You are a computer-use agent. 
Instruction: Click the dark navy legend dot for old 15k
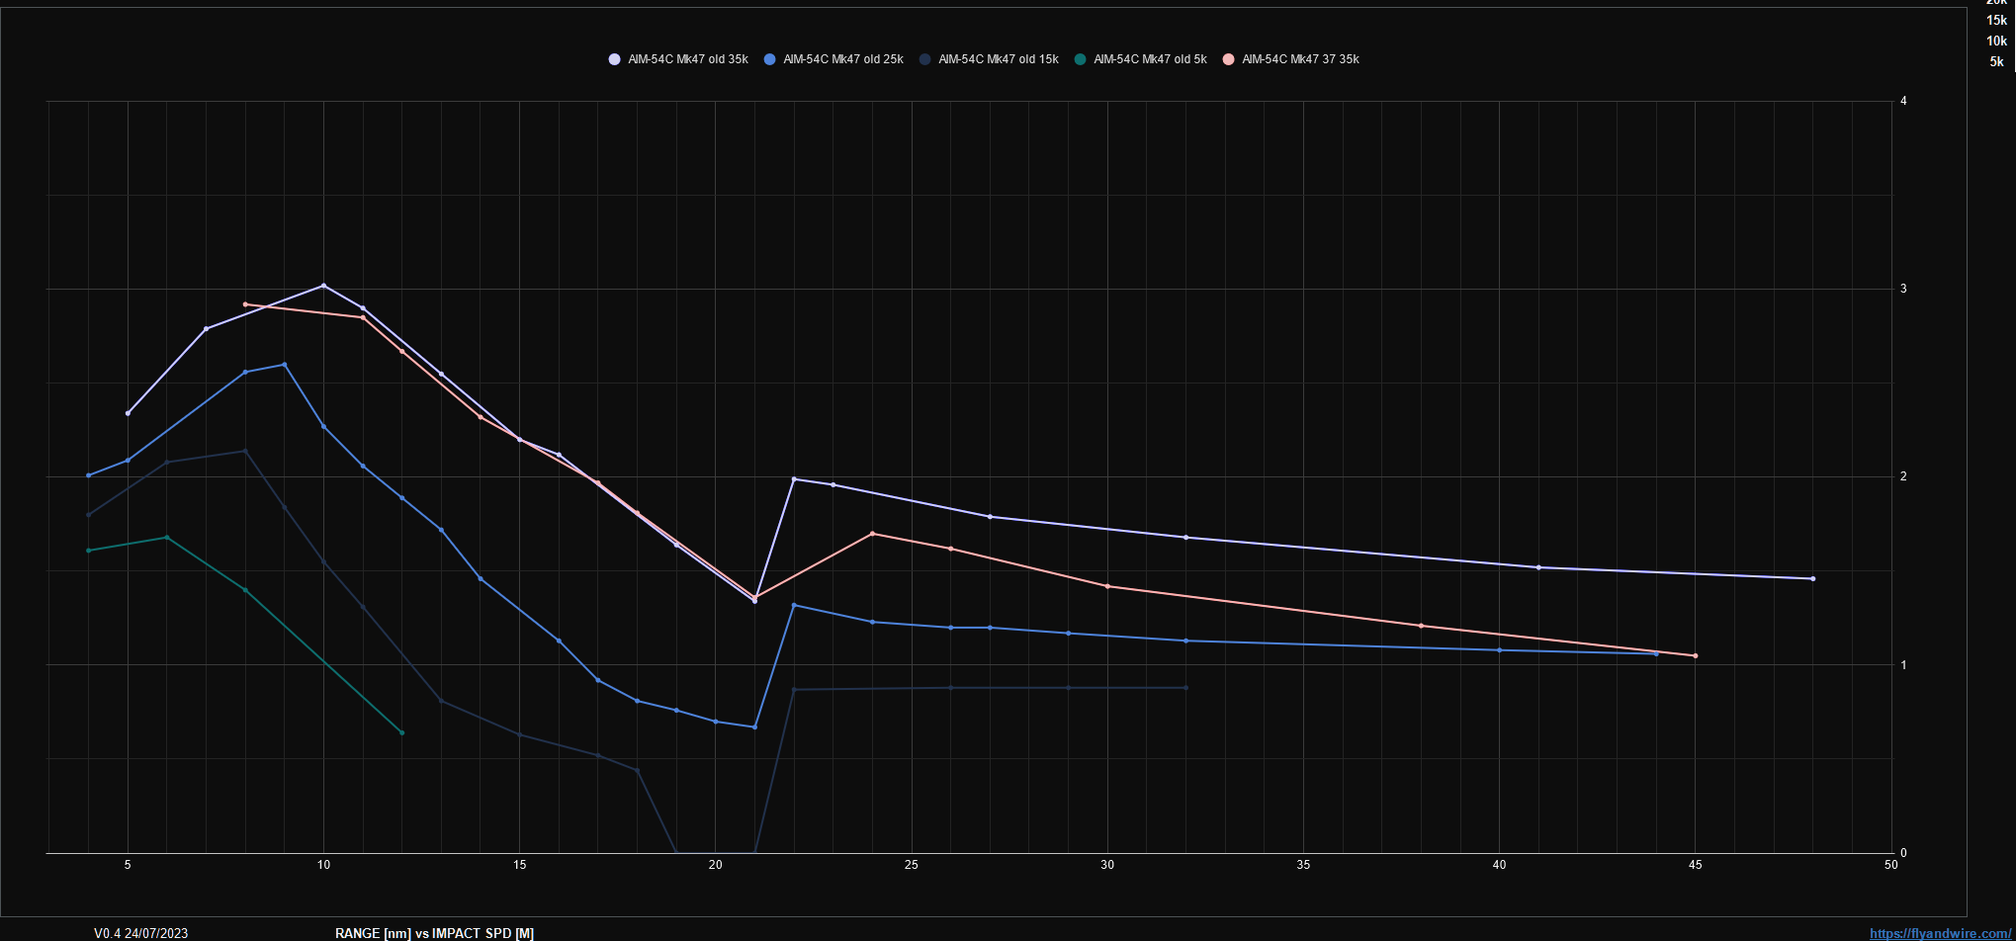(x=924, y=59)
